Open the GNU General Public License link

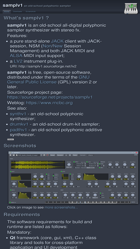click(49, 80)
